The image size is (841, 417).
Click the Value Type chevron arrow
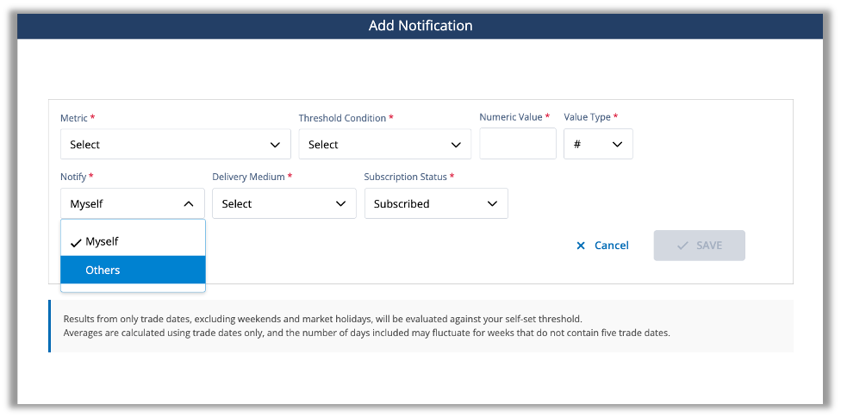[x=617, y=145]
